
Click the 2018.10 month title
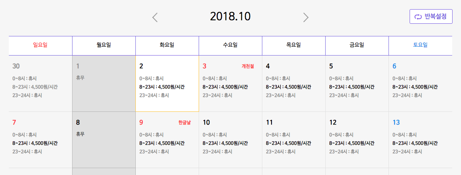pos(230,16)
